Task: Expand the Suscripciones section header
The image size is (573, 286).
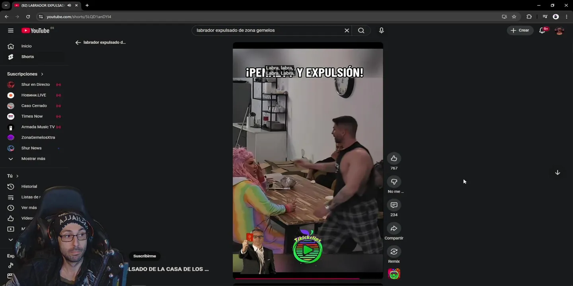Action: 25,74
